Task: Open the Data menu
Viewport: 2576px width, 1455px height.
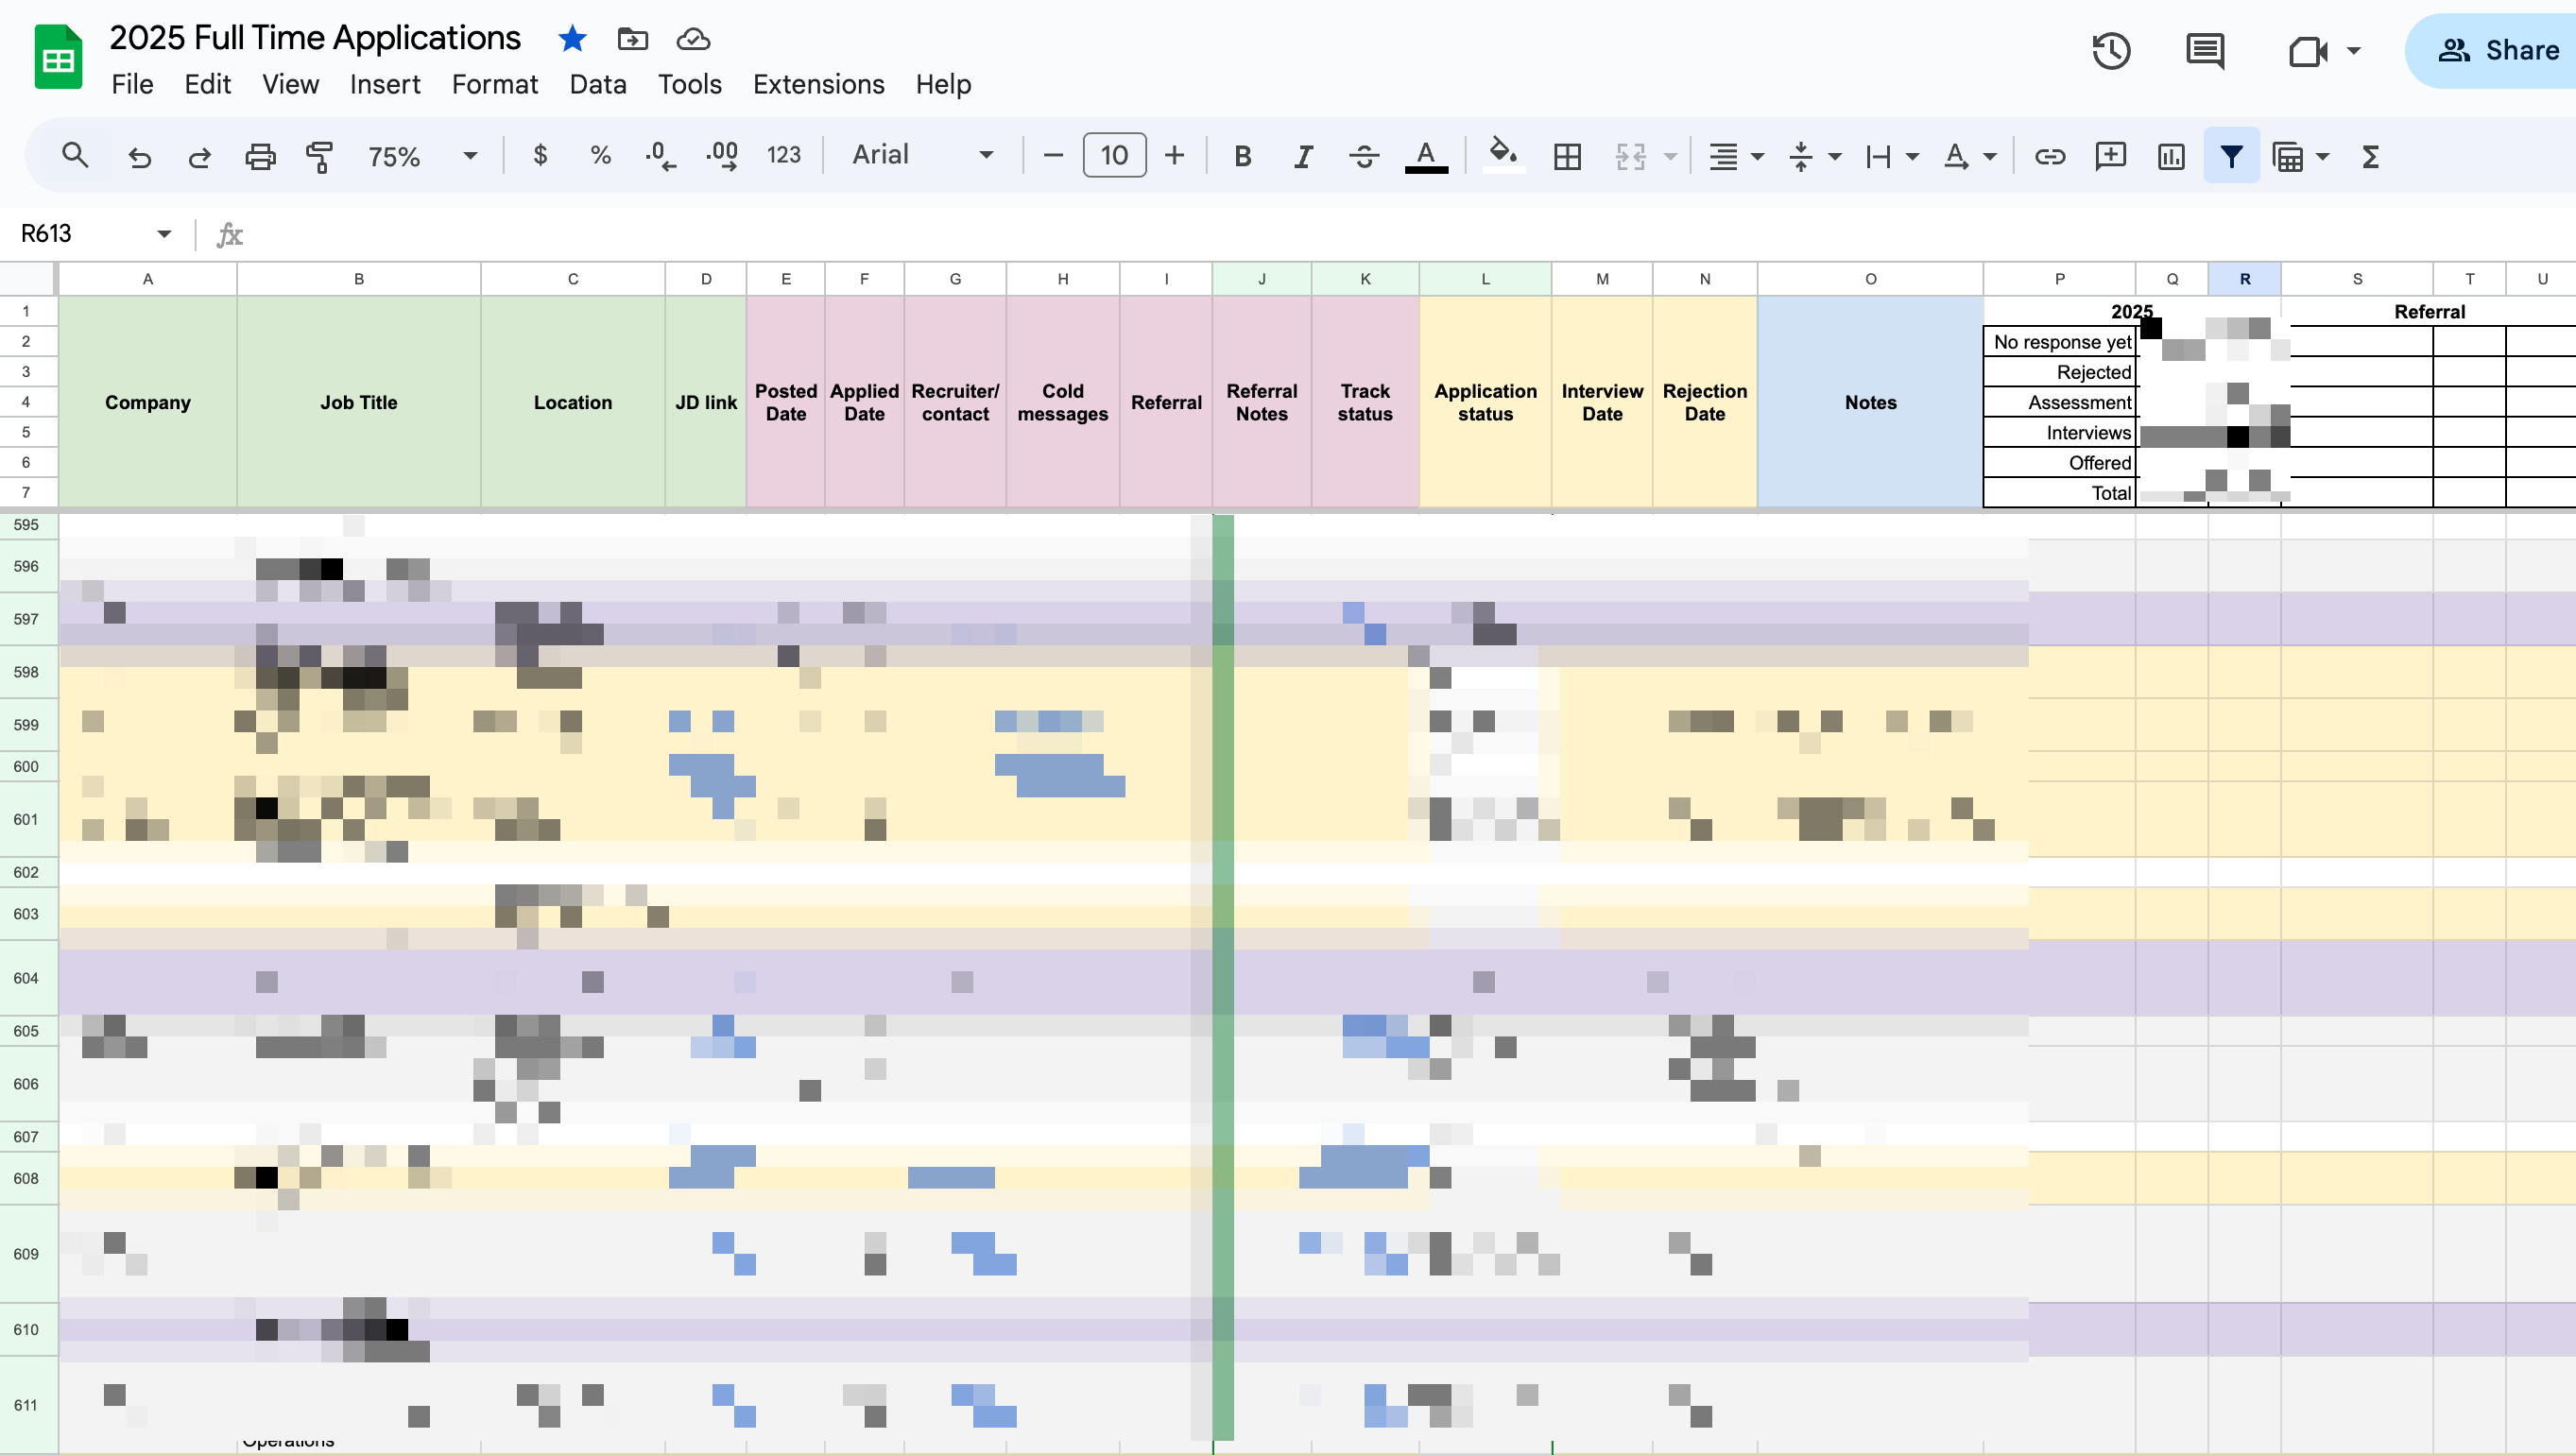Action: 597,84
